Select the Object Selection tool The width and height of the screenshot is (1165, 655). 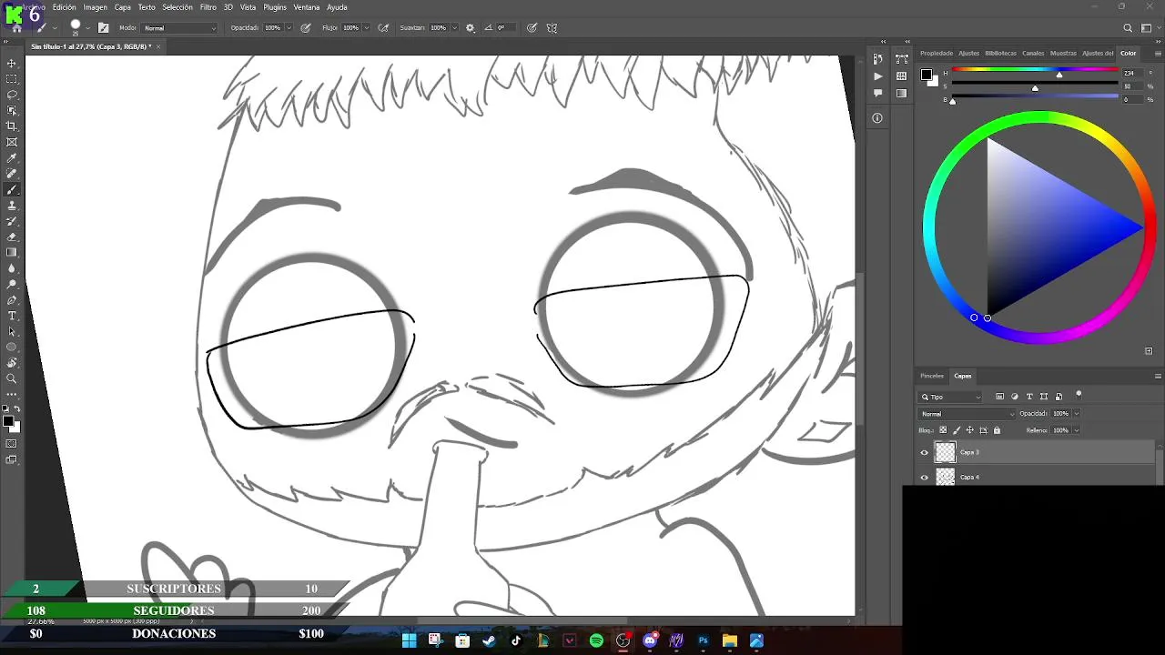12,110
